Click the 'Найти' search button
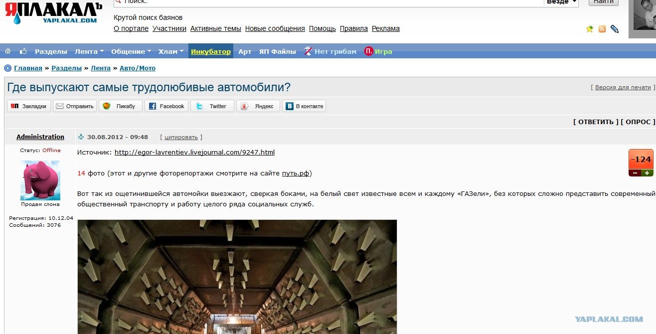This screenshot has width=656, height=334. click(x=604, y=2)
